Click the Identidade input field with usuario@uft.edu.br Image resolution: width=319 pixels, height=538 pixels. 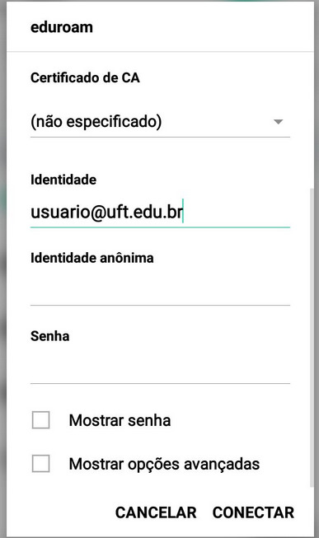click(160, 212)
